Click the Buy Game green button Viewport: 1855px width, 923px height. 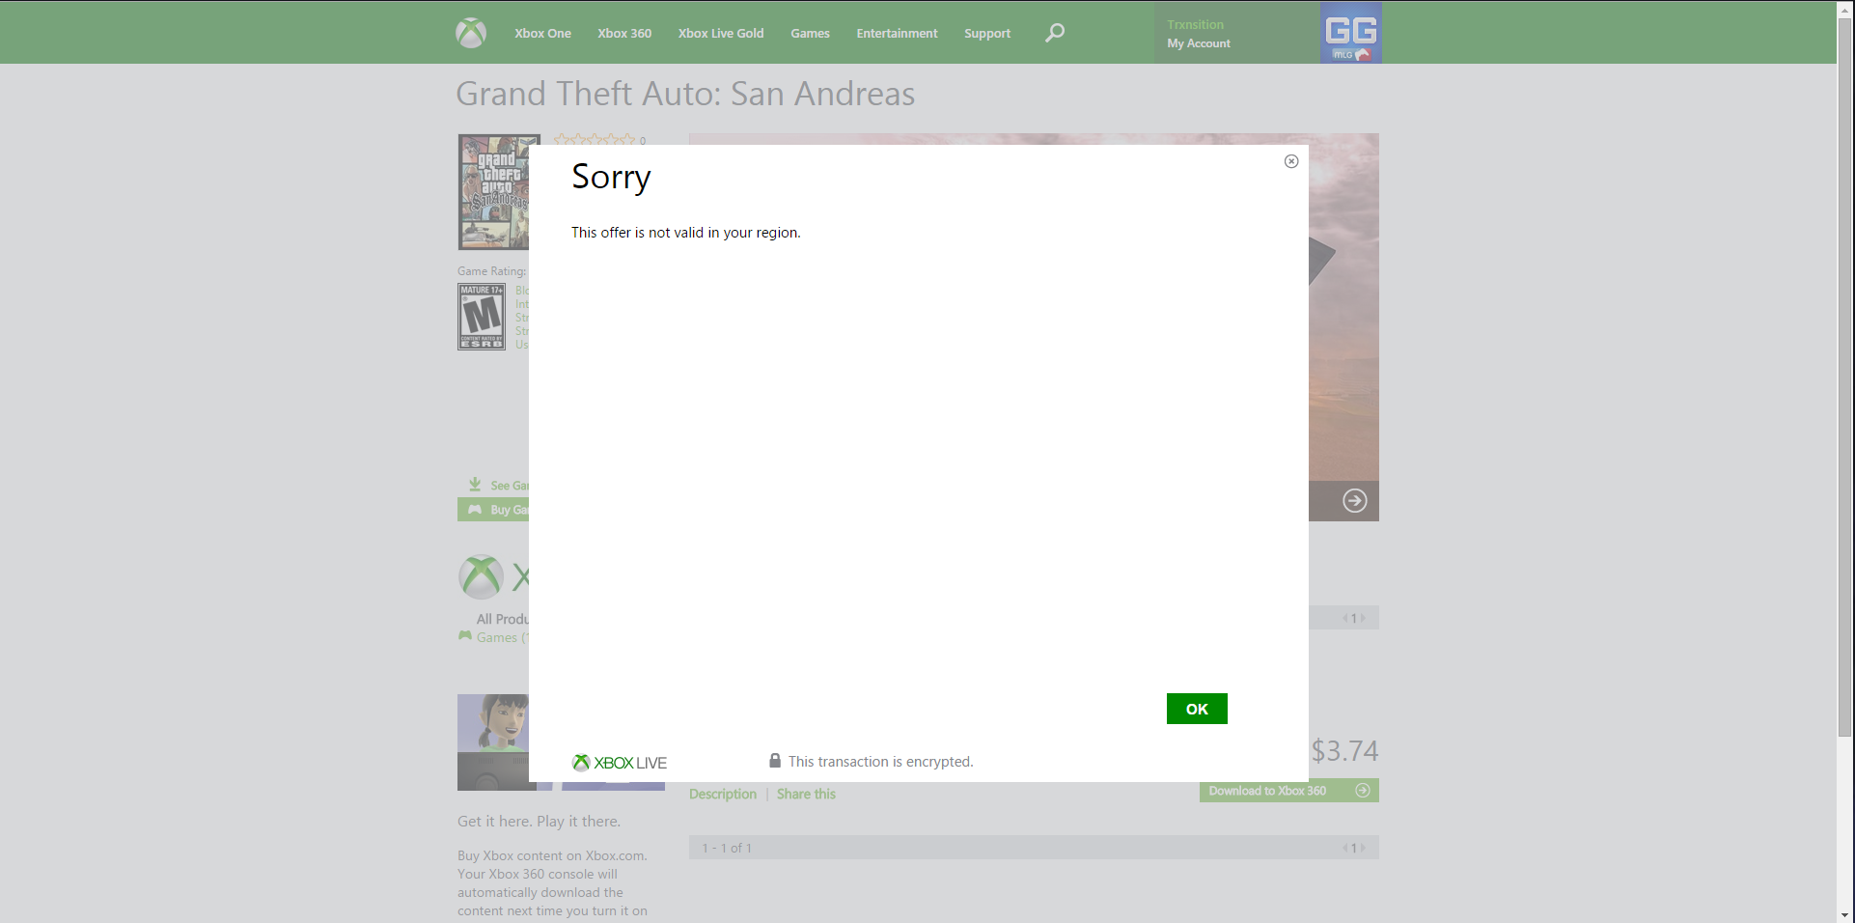click(x=493, y=510)
